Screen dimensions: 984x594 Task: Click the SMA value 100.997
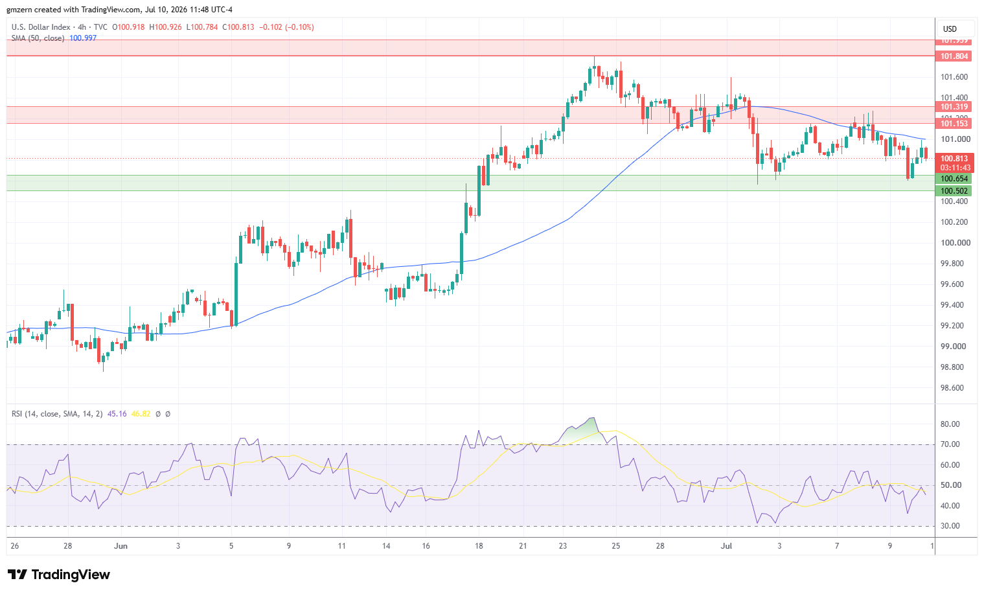(x=83, y=38)
